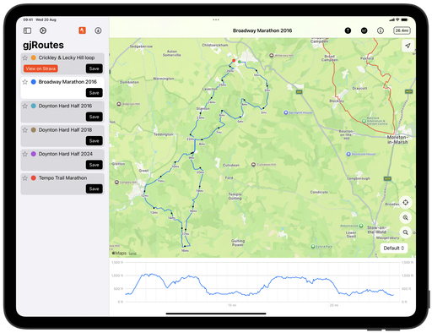
Task: Click the Stow-on-the-Wold map label
Action: (x=376, y=230)
